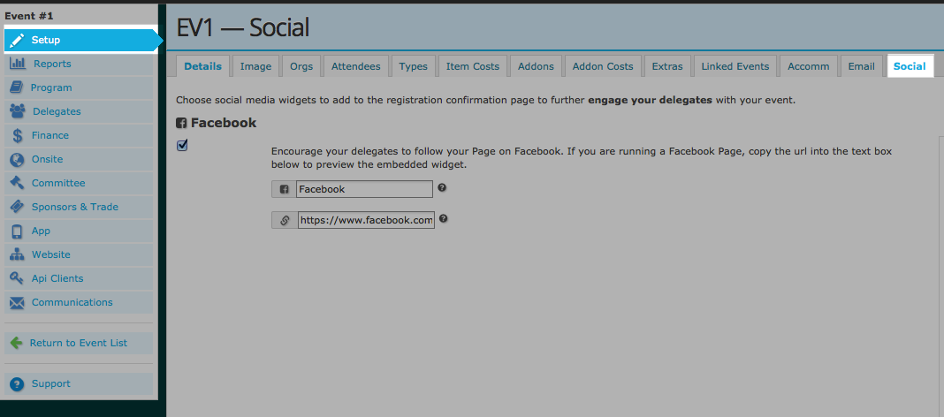This screenshot has width=944, height=417.
Task: Select the Social tab
Action: point(910,66)
